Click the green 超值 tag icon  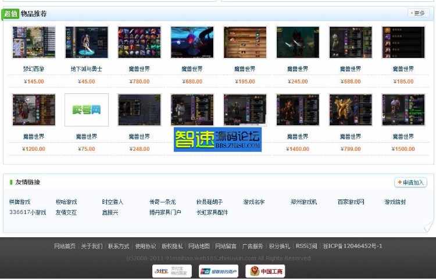pyautogui.click(x=10, y=13)
